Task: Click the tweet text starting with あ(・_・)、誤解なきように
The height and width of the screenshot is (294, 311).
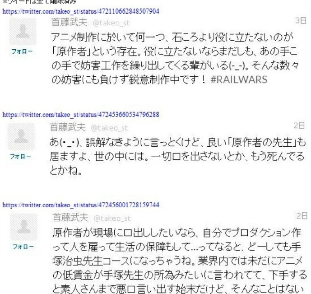Action: pyautogui.click(x=177, y=157)
